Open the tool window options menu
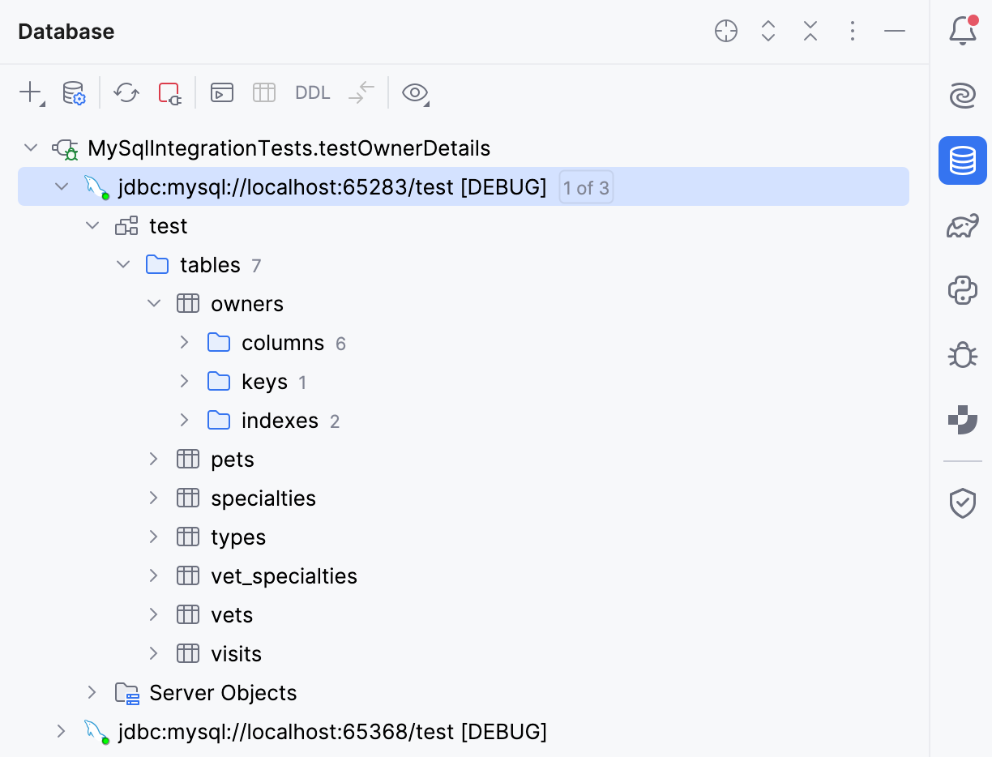Viewport: 992px width, 757px height. click(853, 31)
